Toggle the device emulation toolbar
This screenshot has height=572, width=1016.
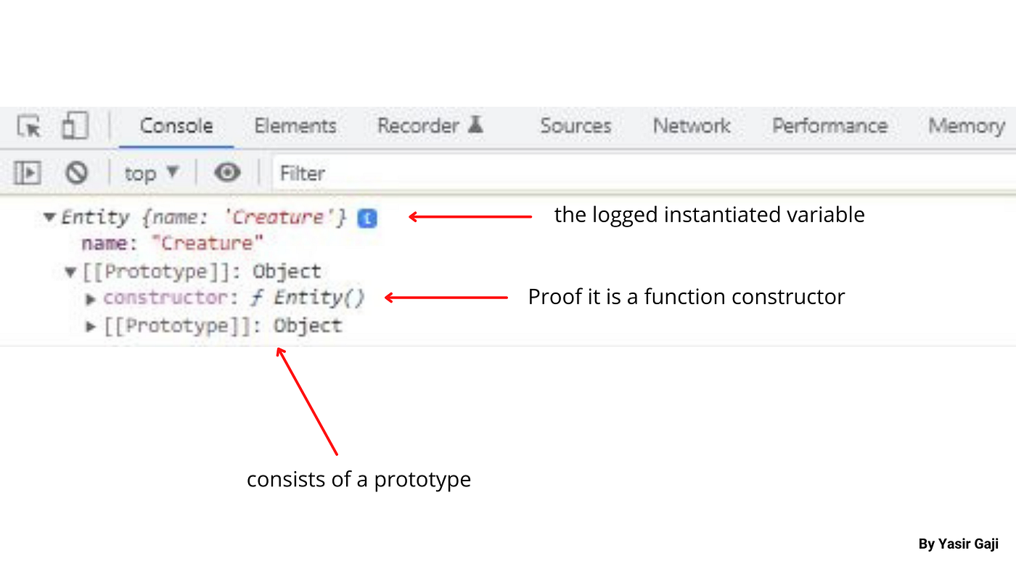coord(73,126)
